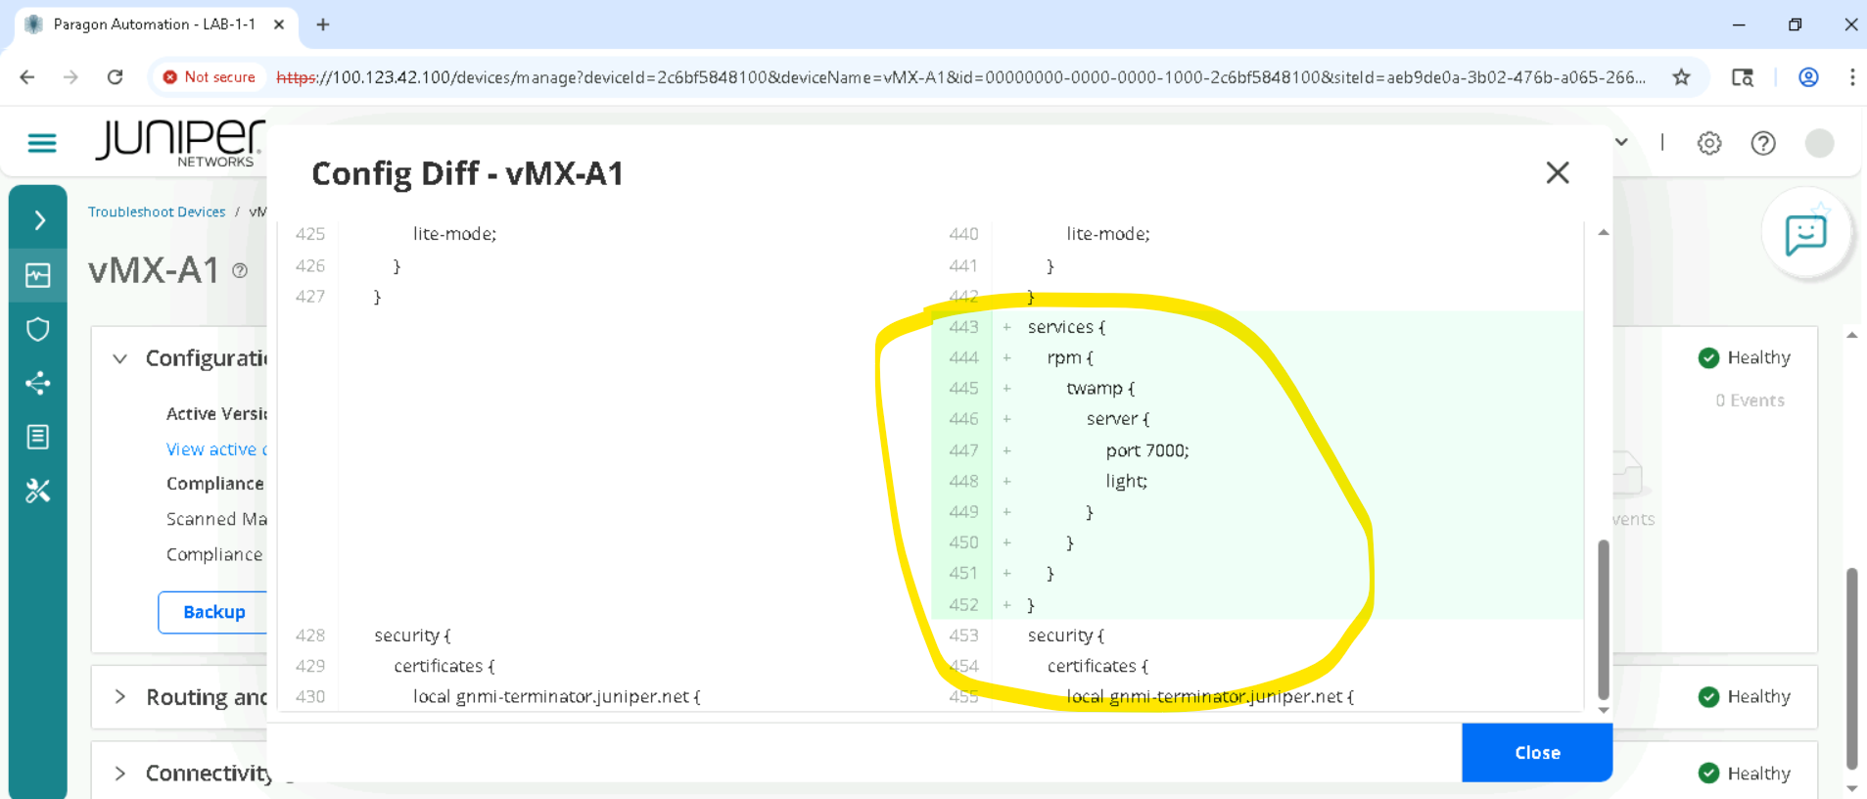Close Config Diff dialog with X

(1557, 173)
